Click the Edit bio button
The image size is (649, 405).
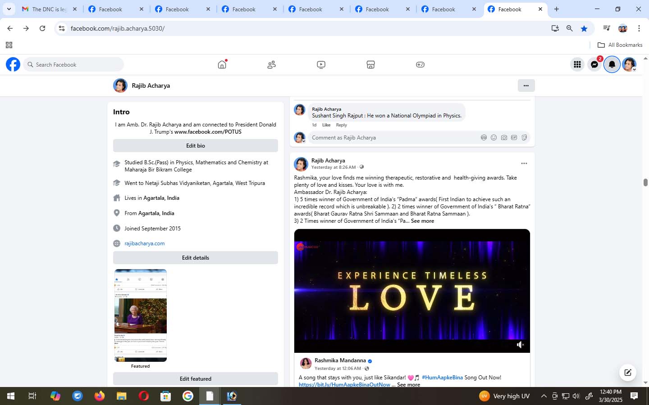(196, 146)
